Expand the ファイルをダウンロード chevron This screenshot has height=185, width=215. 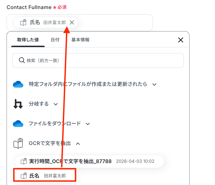pyautogui.click(x=88, y=124)
